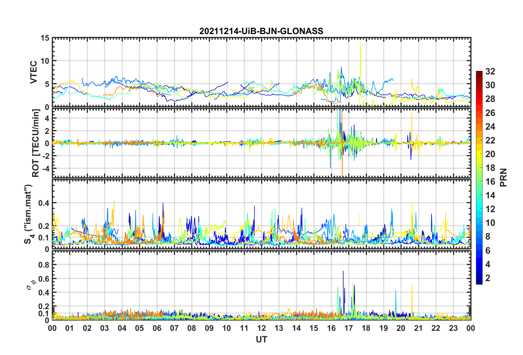
Task: Click the S4 ("ism.mat") axis label
Action: pyautogui.click(x=28, y=214)
